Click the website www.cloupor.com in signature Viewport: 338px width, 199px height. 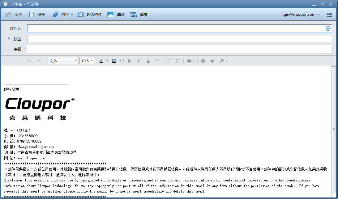point(31,158)
